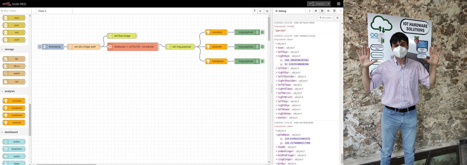Pick the file in palette node
This screenshot has width=467, height=165.
click(14, 66)
